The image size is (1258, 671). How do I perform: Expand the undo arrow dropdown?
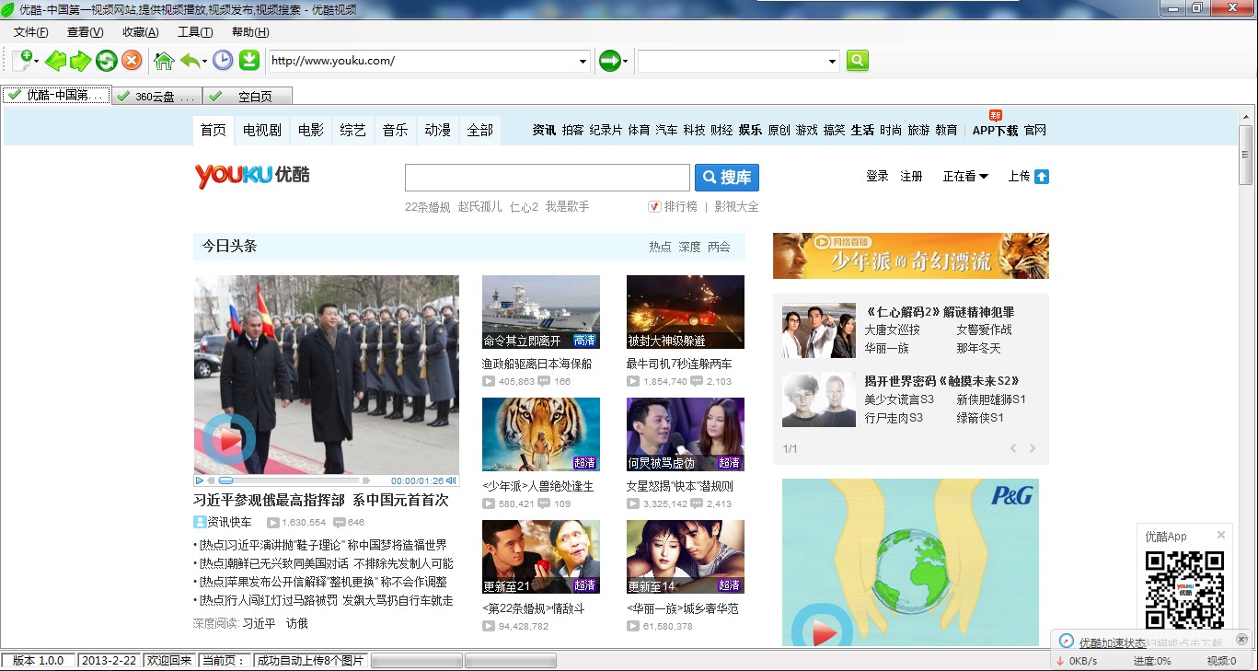[x=204, y=62]
